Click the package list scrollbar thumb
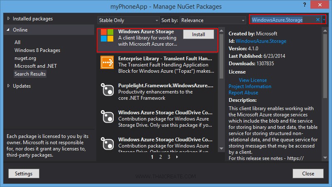This screenshot has height=187, width=332. tap(222, 56)
